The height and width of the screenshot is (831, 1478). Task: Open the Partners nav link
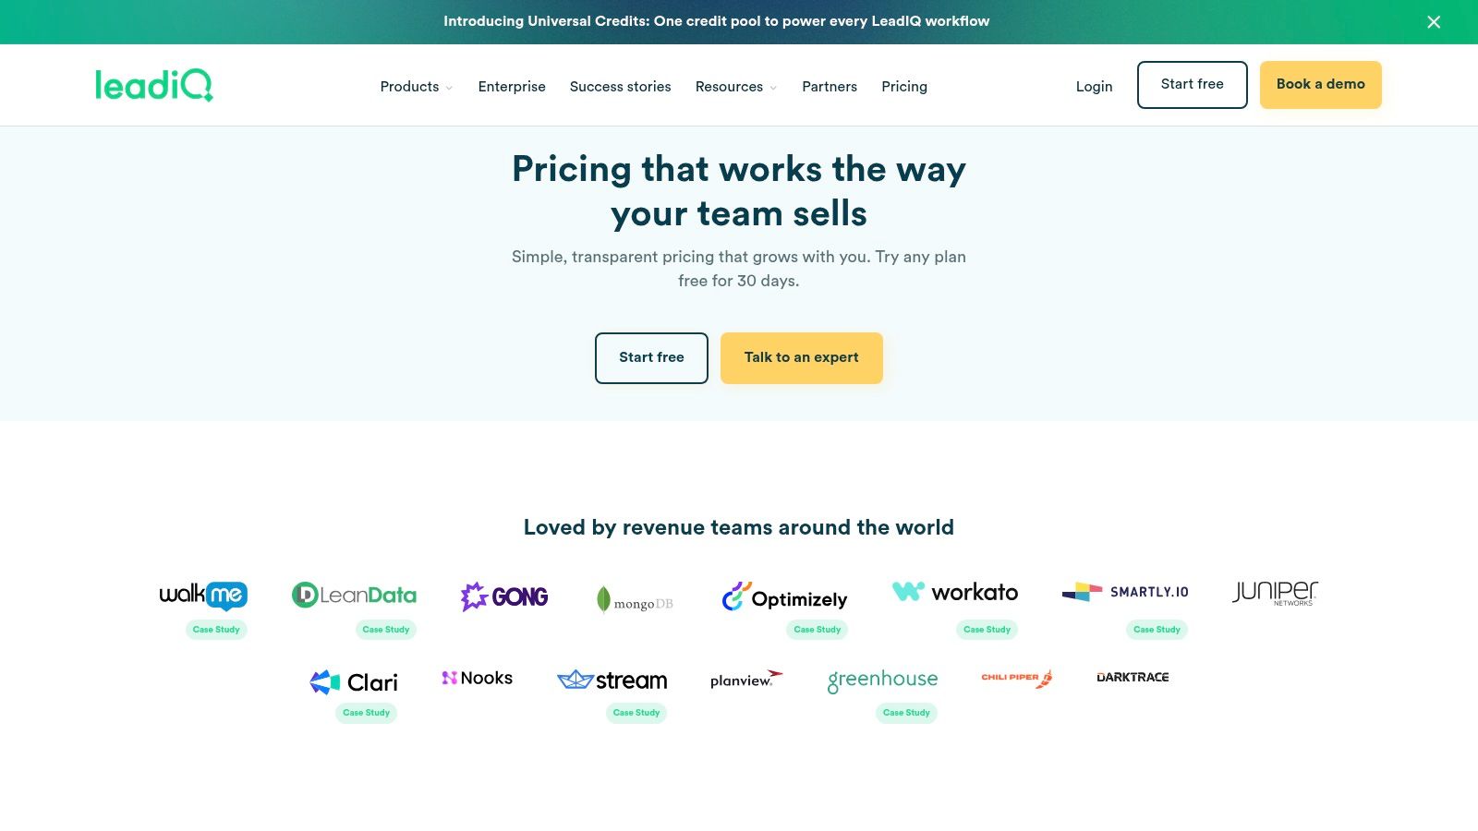[830, 87]
